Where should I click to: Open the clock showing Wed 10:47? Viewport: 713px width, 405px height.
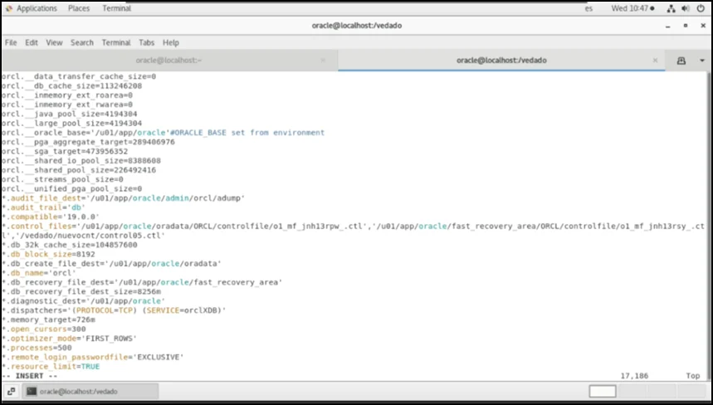coord(632,8)
